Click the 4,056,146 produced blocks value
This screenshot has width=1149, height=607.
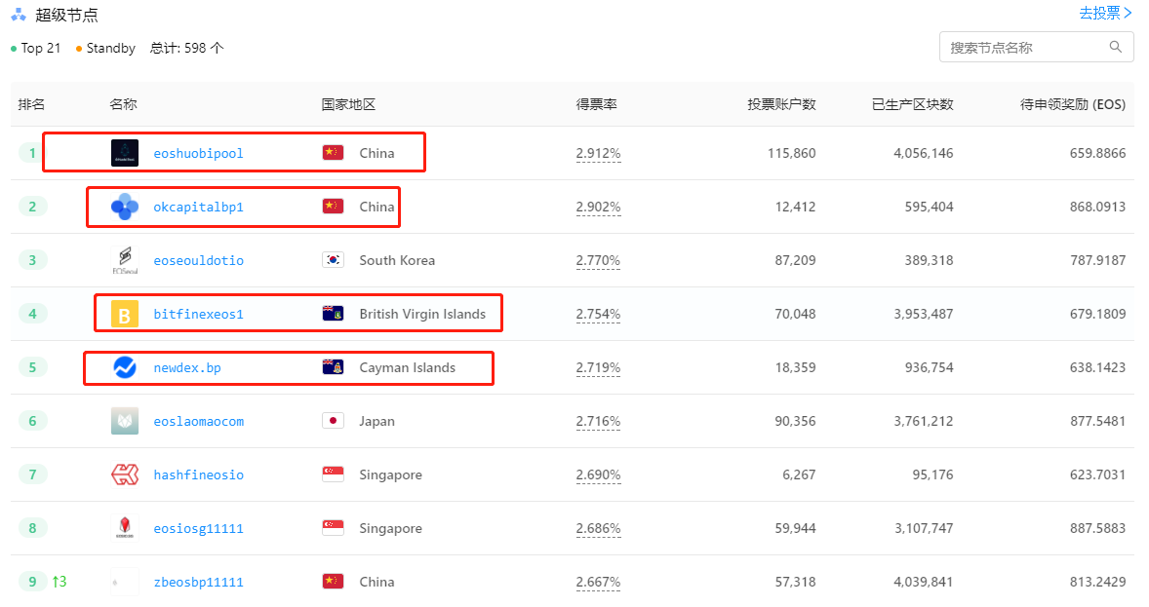(924, 153)
